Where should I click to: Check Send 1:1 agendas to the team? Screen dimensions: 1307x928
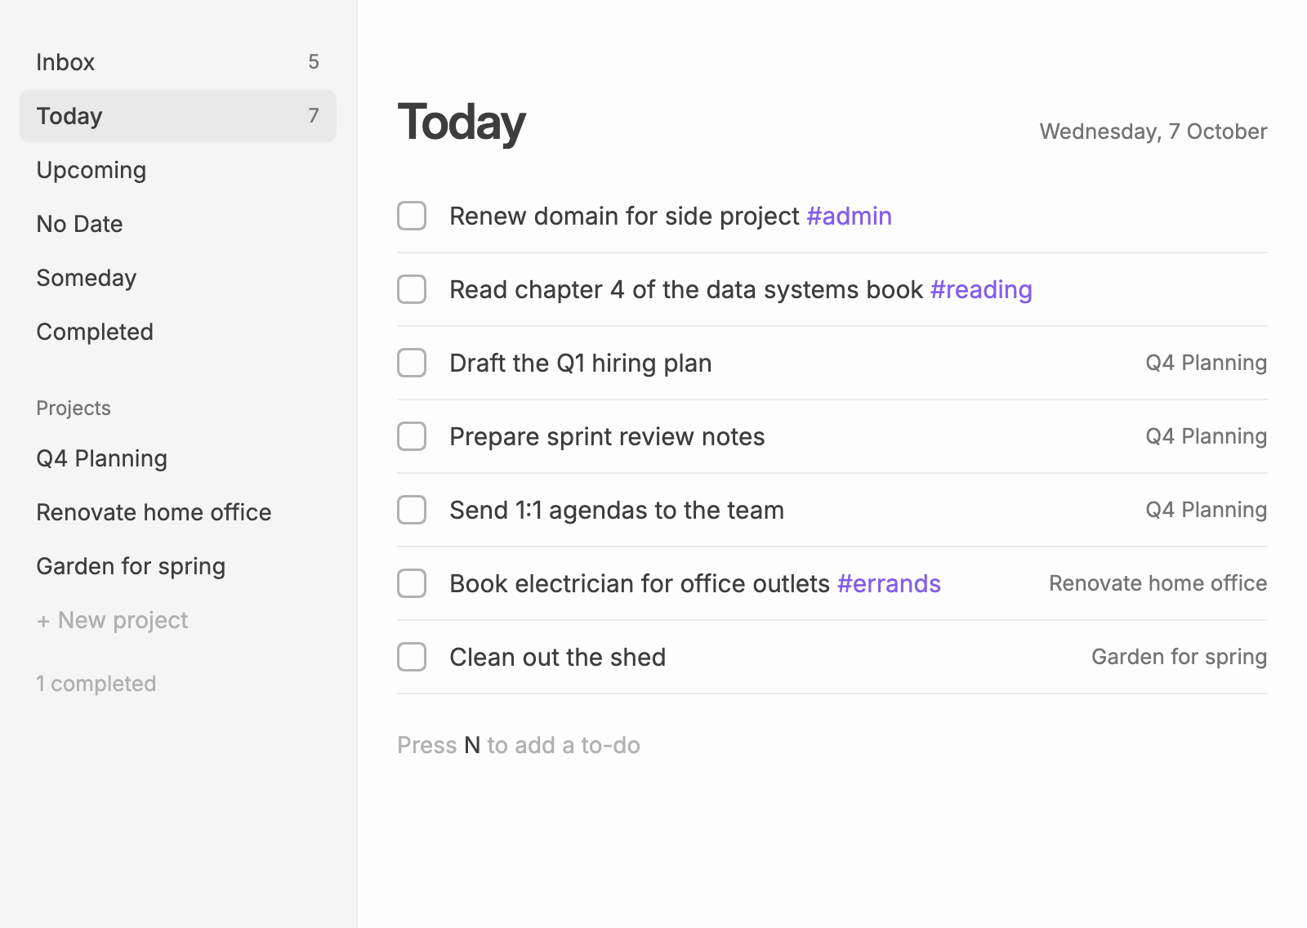coord(412,510)
